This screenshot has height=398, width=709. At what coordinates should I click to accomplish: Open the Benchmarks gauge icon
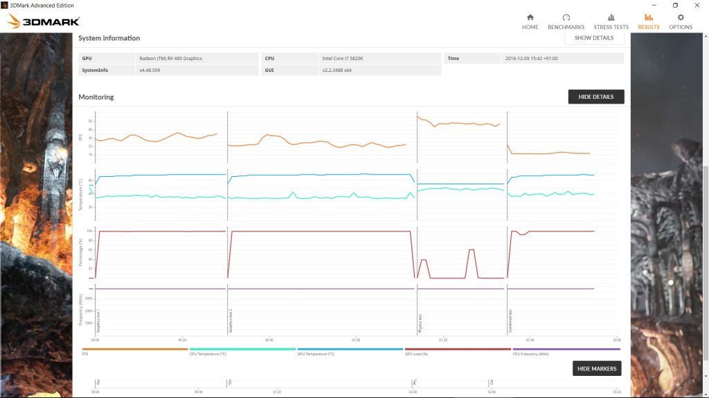566,17
